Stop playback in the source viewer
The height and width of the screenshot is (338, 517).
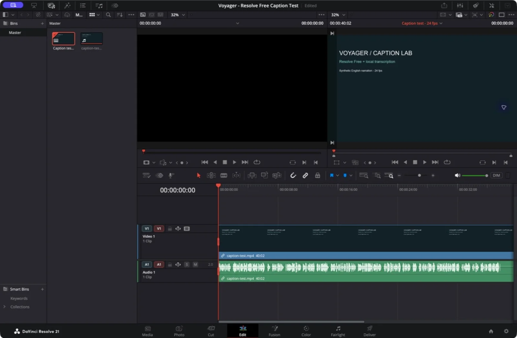coord(225,162)
